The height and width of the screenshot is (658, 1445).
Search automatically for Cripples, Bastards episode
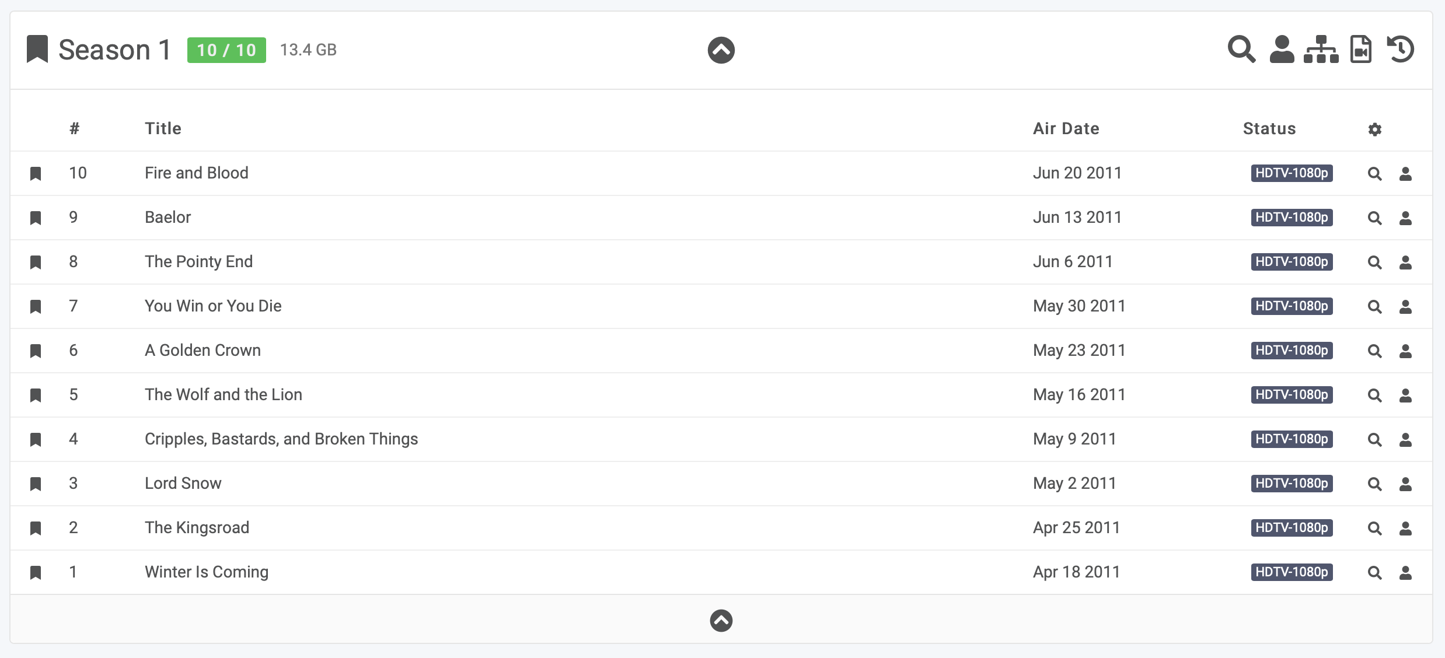[x=1375, y=440]
